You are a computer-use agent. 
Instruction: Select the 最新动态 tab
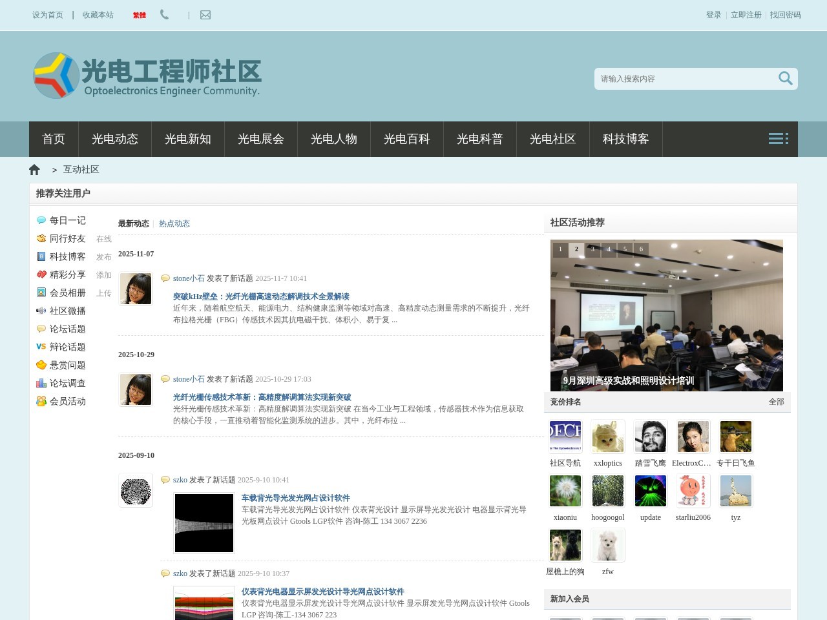134,223
